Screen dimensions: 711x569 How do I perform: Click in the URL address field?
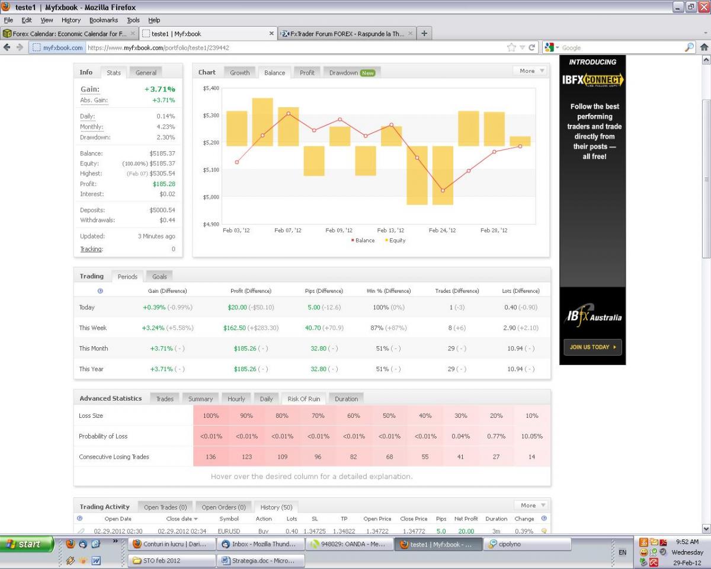296,47
